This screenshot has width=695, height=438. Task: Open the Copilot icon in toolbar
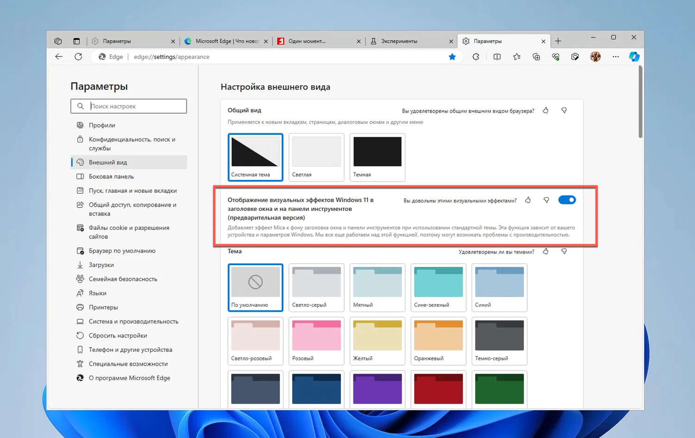(x=634, y=57)
